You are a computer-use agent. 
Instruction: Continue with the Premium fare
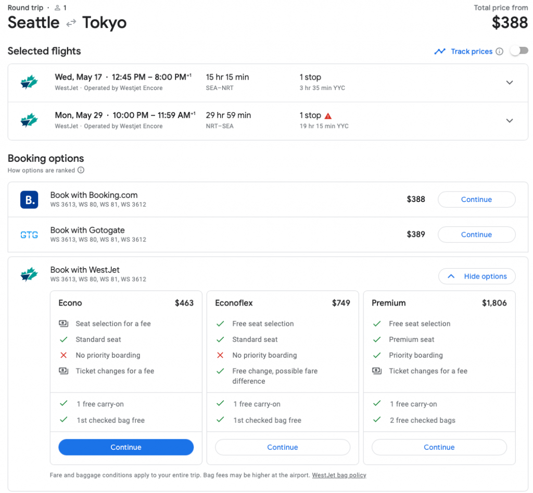(439, 447)
